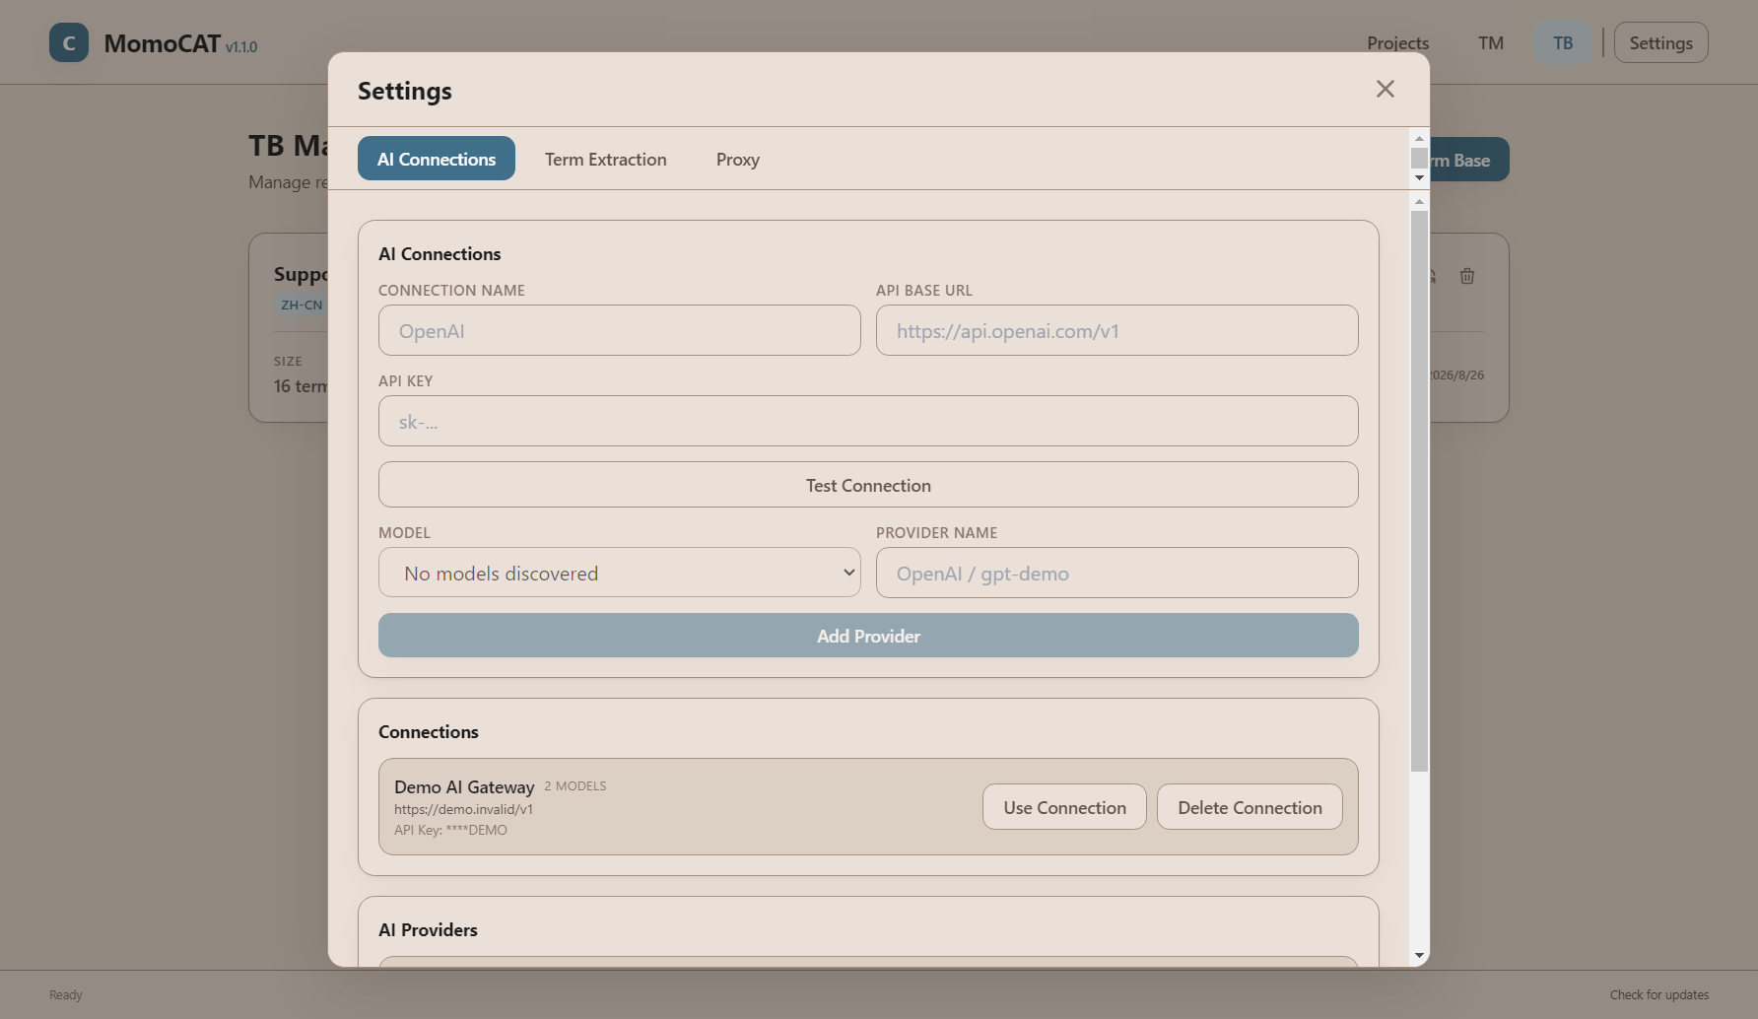Select the TB navigation item
The width and height of the screenshot is (1758, 1019).
tap(1563, 42)
